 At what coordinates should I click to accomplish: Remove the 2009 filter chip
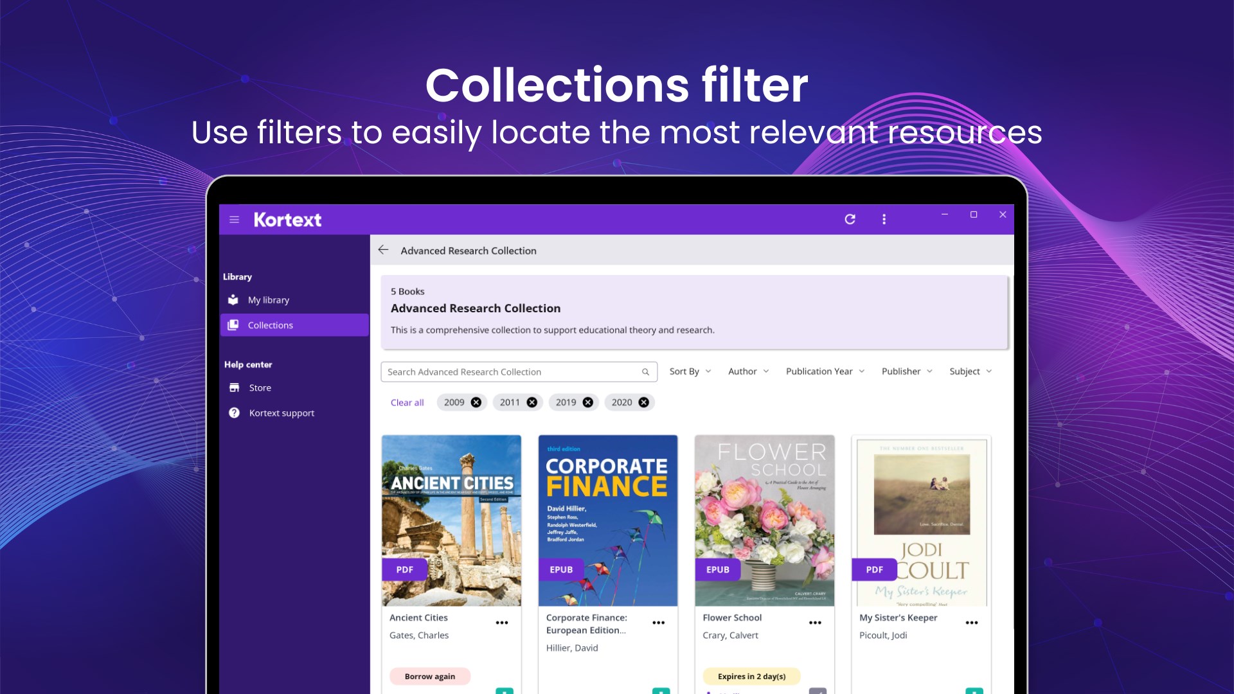point(476,402)
